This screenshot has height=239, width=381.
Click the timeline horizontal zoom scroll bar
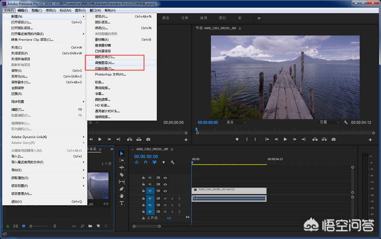[146, 226]
